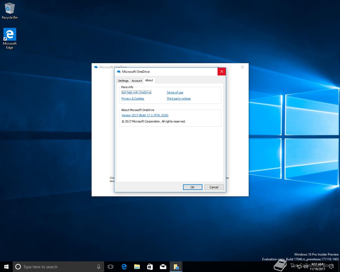This screenshot has width=340, height=272.
Task: Click the Cortana circle icon
Action: coord(18,267)
